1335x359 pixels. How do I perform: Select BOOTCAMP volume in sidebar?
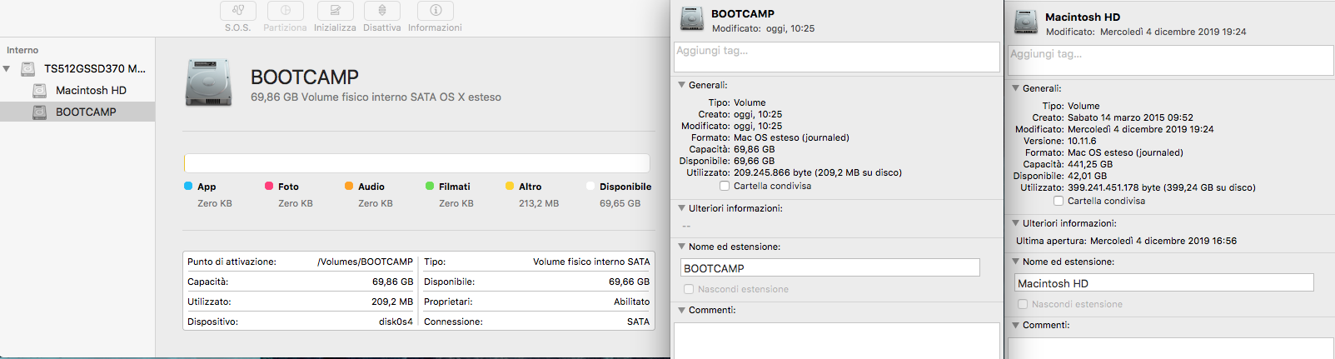[x=77, y=112]
